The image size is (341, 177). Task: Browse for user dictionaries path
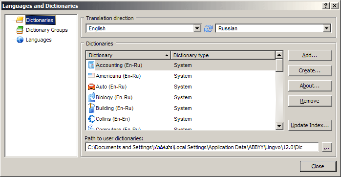[327, 147]
